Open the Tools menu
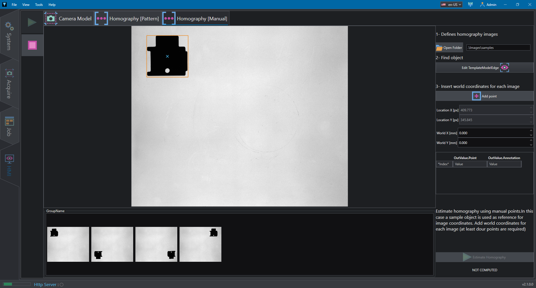The image size is (536, 288). 39,4
